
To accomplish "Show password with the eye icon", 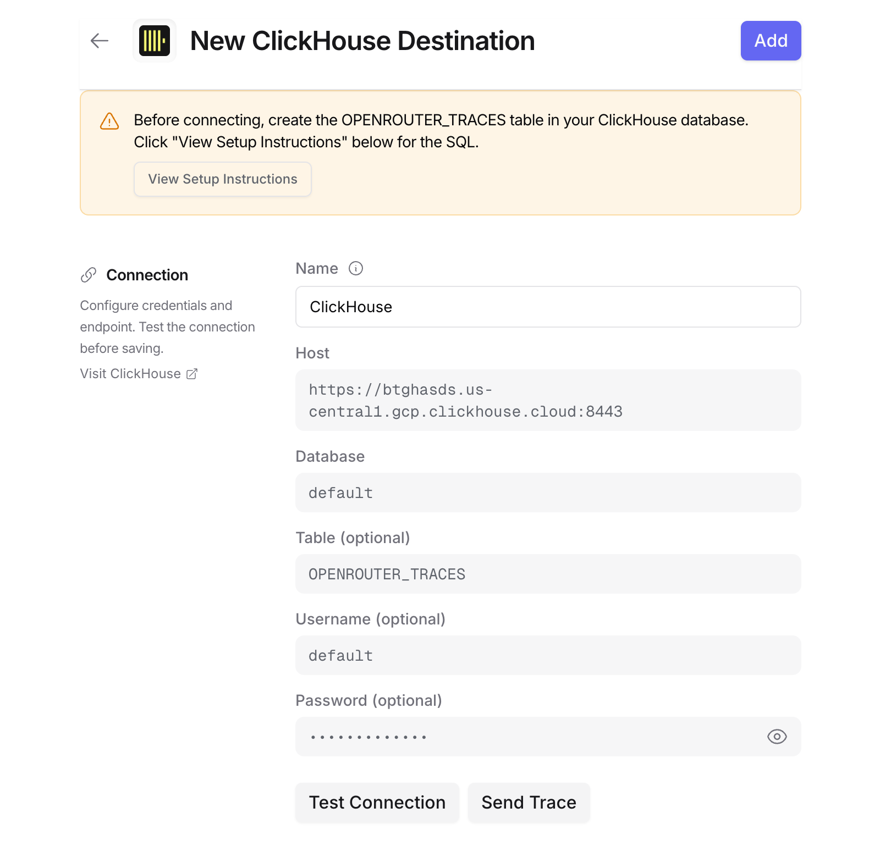I will pos(777,737).
